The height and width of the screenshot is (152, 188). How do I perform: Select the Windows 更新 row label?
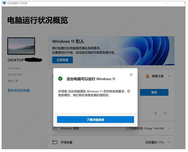click(x=70, y=129)
